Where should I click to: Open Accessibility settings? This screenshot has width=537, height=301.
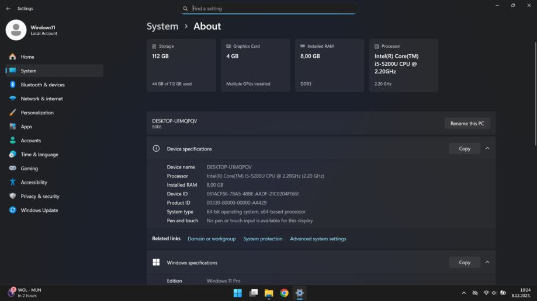(x=34, y=183)
